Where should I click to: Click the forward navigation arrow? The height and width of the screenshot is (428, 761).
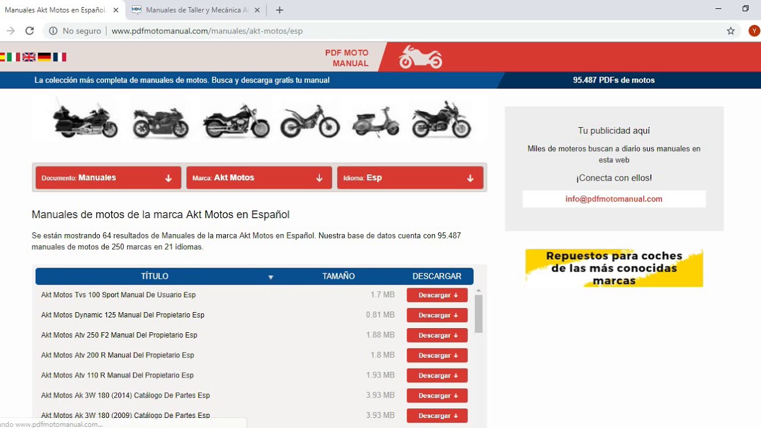pos(10,31)
